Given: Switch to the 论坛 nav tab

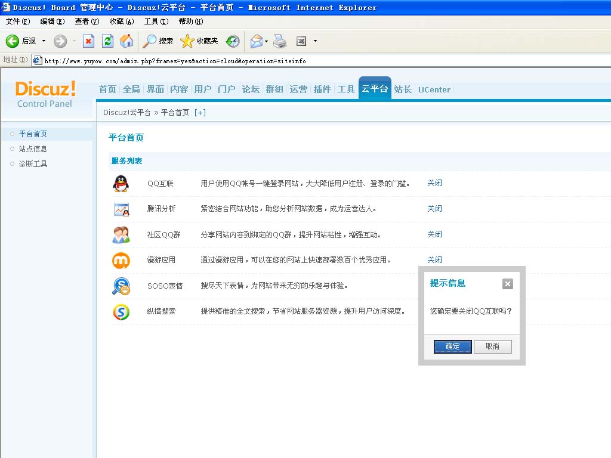Looking at the screenshot, I should 251,89.
